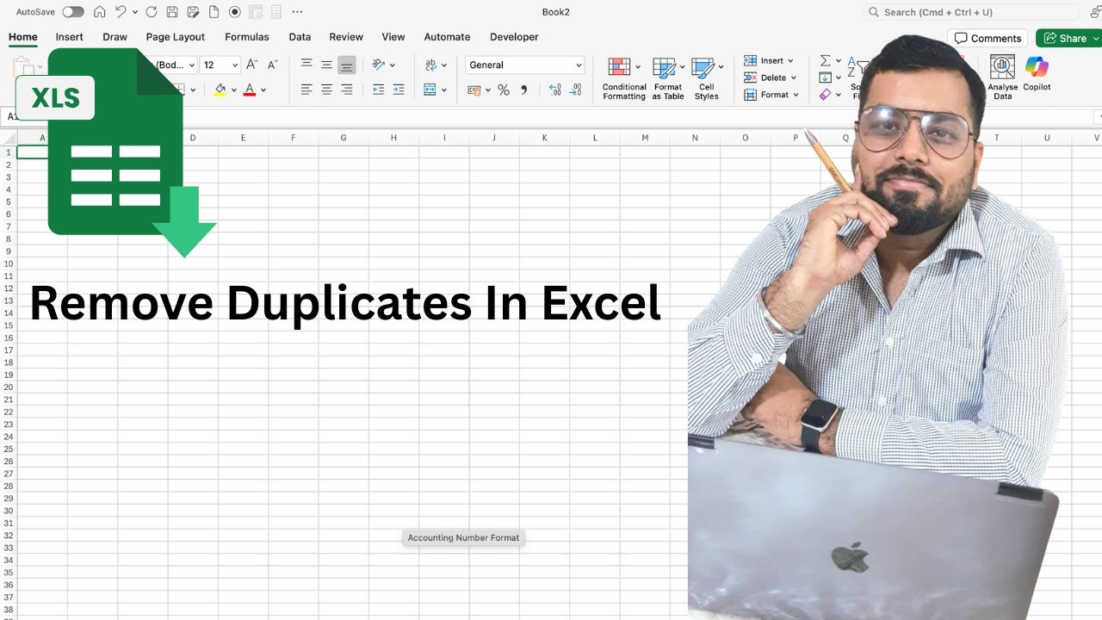Open the Comments pane
Image resolution: width=1102 pixels, height=620 pixels.
987,38
